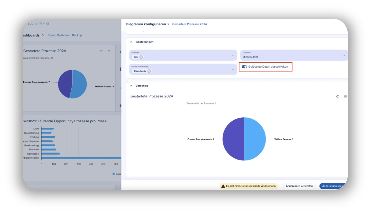Open the Vorschau chart hamburger menu
This screenshot has width=371, height=213.
tap(345, 96)
